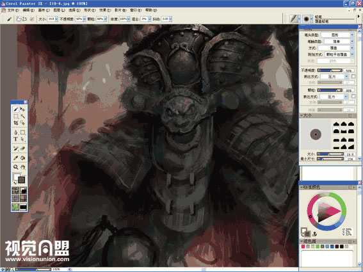
Task: Select the highlighted brush tip profile
Action: [336, 131]
